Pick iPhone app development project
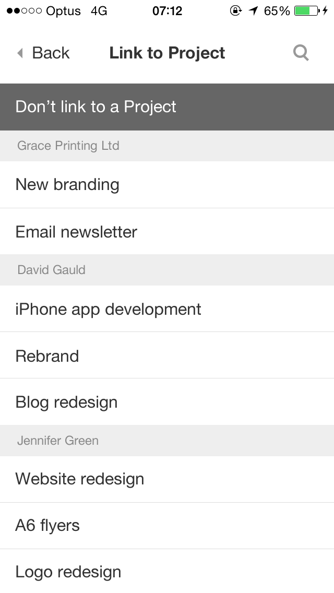334x593 pixels. [x=167, y=309]
